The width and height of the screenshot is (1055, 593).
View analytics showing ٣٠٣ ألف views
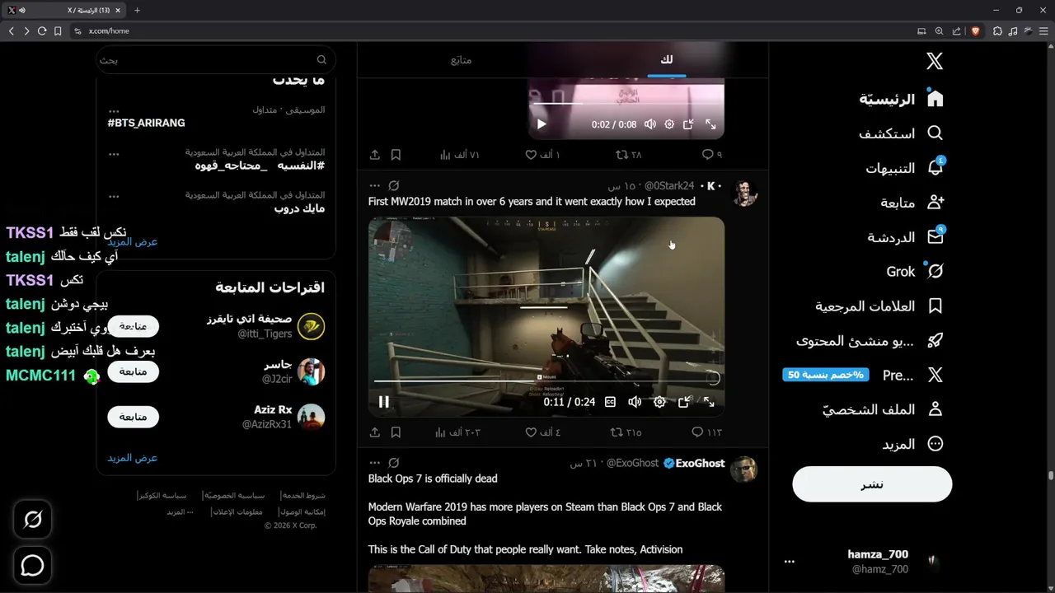pyautogui.click(x=460, y=432)
